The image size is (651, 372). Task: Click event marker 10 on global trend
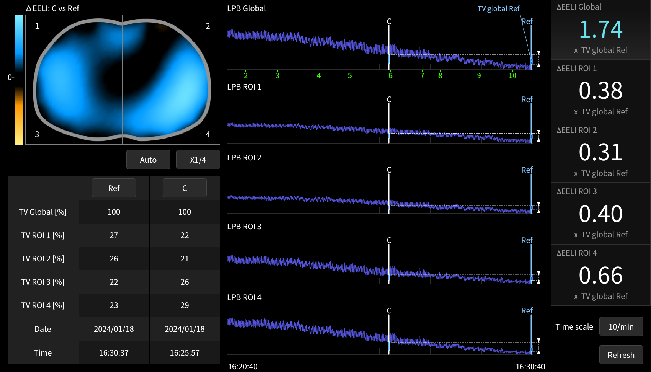512,75
